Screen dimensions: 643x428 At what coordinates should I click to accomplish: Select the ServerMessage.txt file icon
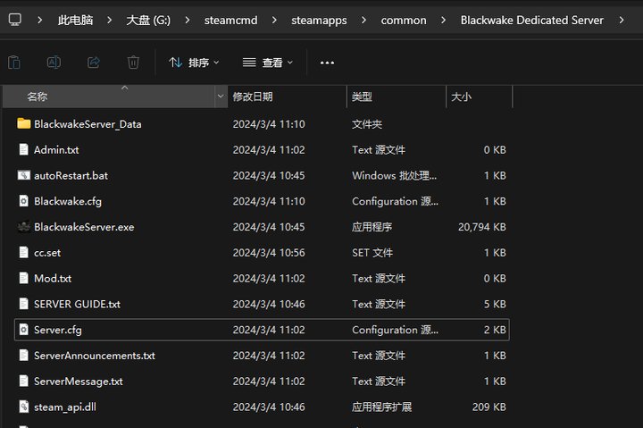(x=24, y=382)
